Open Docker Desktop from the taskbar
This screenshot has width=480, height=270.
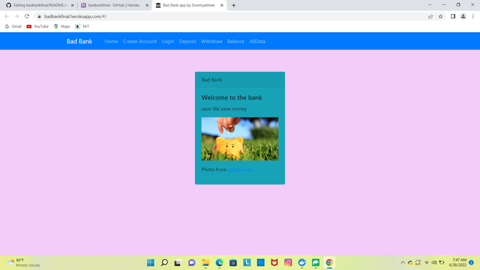tap(302, 262)
